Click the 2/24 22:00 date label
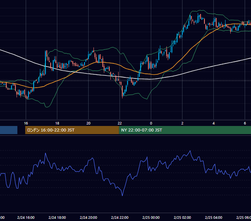 point(120,217)
